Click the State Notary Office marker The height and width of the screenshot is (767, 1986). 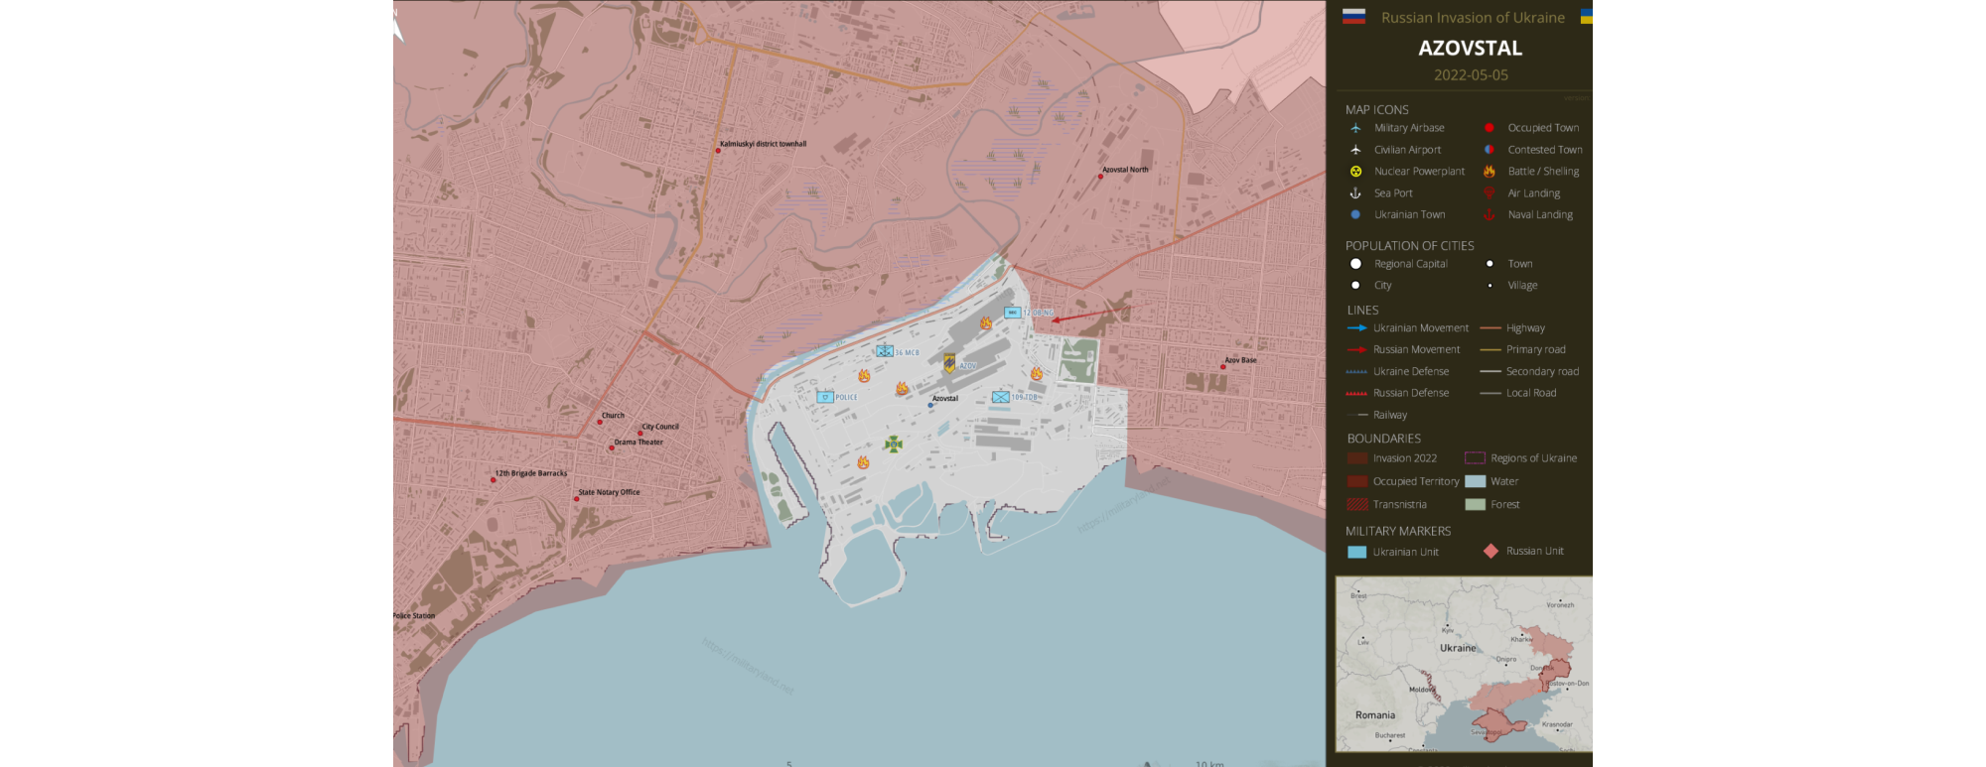pyautogui.click(x=576, y=499)
